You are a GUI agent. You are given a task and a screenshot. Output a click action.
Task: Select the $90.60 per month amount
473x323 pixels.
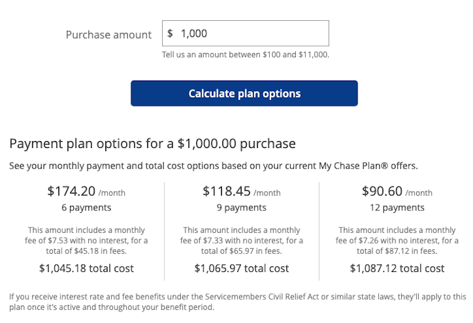[x=382, y=191]
